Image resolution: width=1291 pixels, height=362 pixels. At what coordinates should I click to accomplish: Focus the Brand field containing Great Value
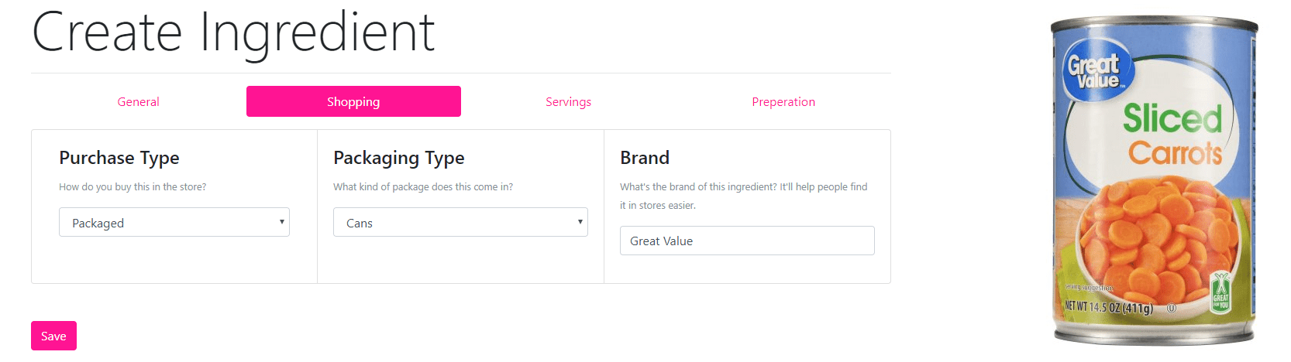click(x=747, y=241)
